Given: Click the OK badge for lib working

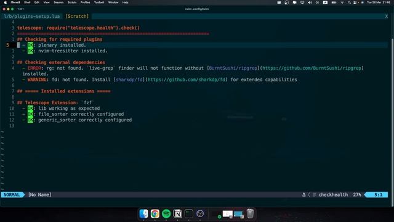Looking at the screenshot, I should click(30, 109).
